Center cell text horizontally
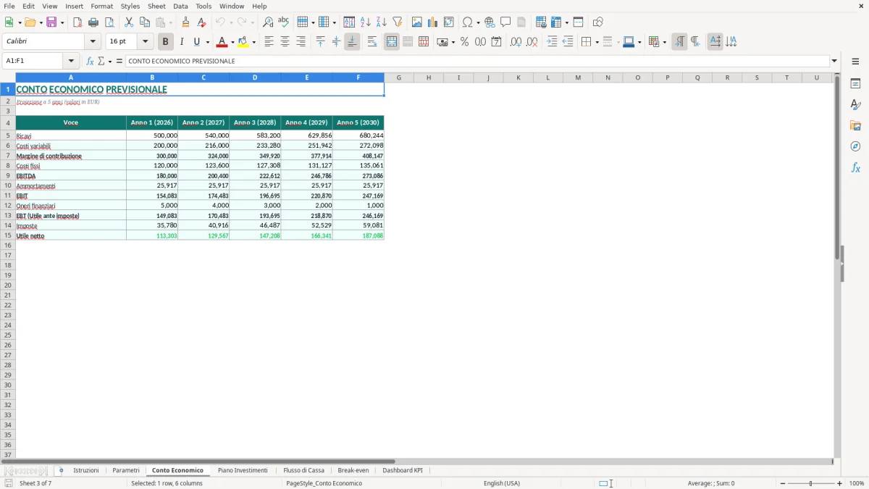869x489 pixels. [285, 42]
